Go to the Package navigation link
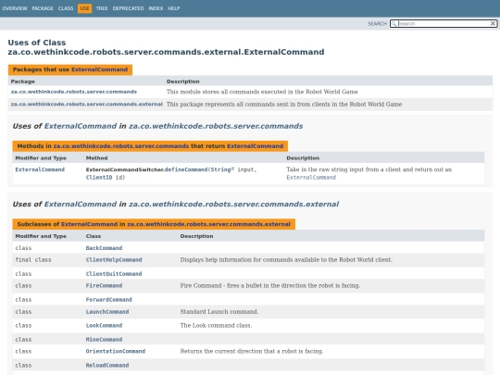Viewport: 500px width, 375px height. (x=43, y=8)
